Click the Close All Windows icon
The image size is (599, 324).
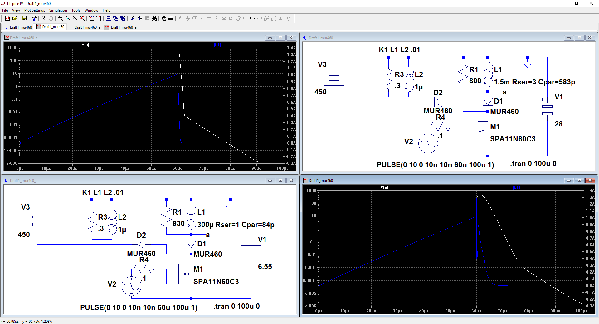[123, 18]
